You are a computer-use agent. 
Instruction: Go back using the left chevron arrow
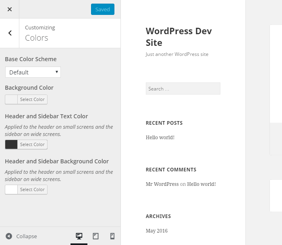click(x=10, y=33)
